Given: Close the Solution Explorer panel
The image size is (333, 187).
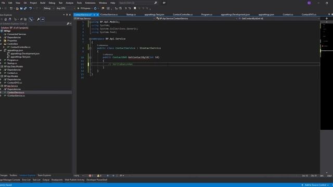Looking at the screenshot, I should click(70, 15).
